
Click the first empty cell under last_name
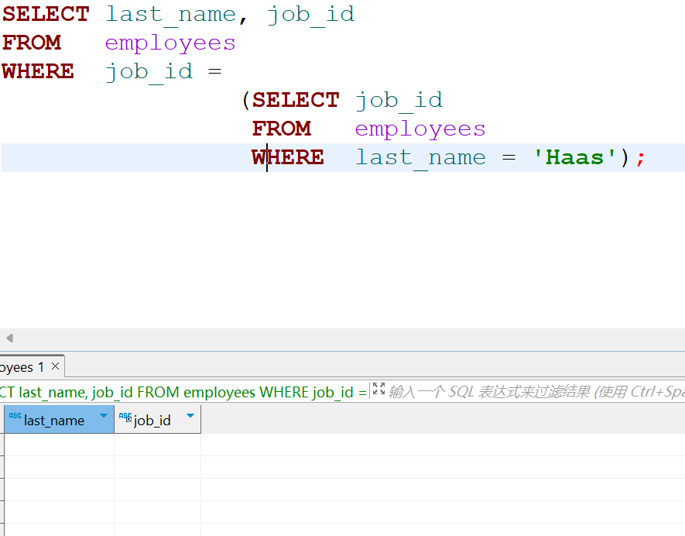coord(59,445)
